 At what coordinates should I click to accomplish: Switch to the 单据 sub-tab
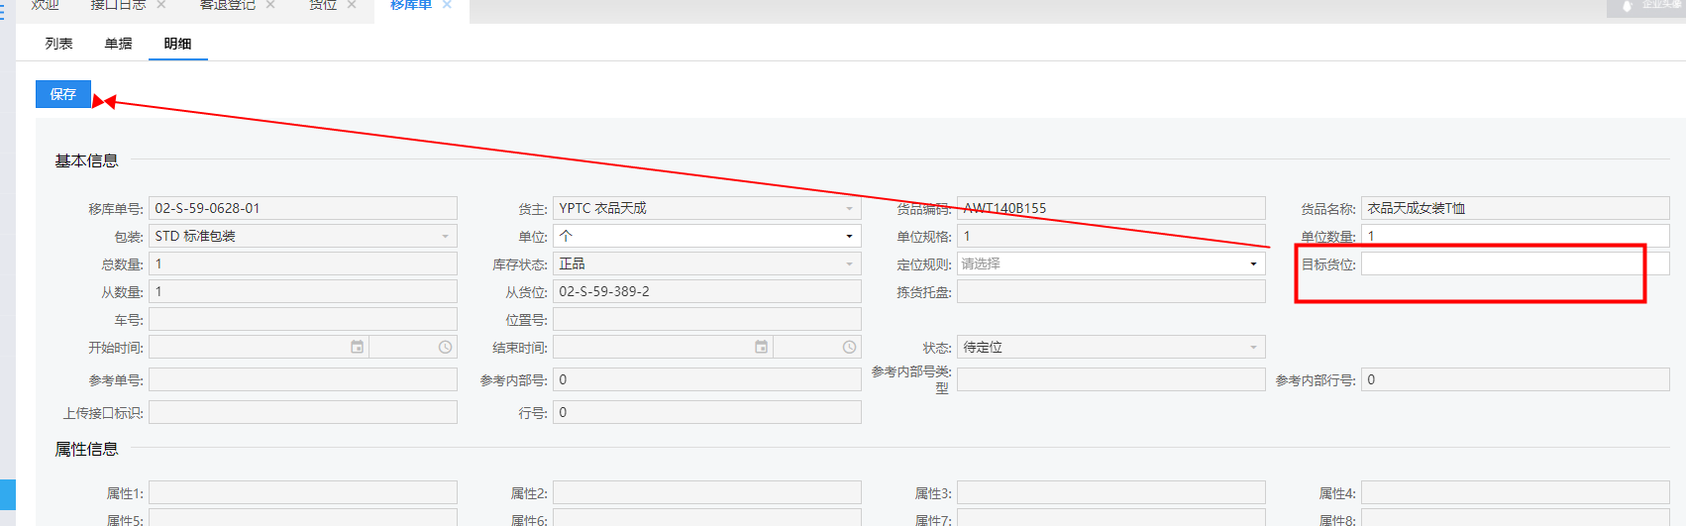118,44
